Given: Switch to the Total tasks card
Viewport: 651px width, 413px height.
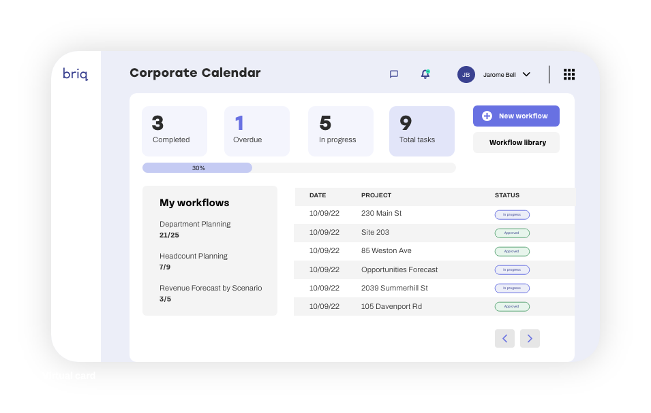Looking at the screenshot, I should click(x=421, y=131).
